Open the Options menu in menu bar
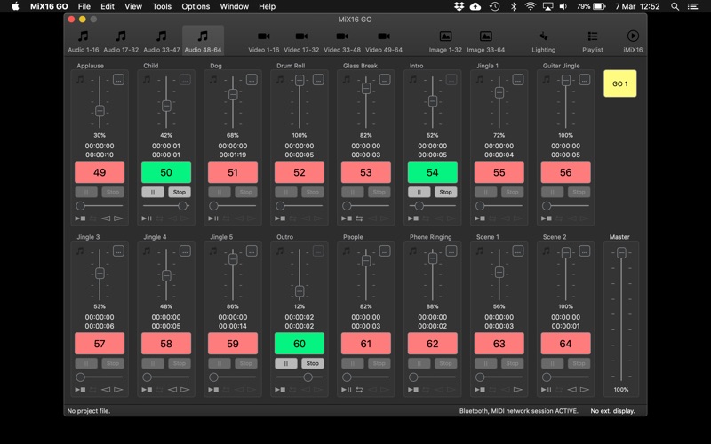This screenshot has width=711, height=444. coord(196,6)
